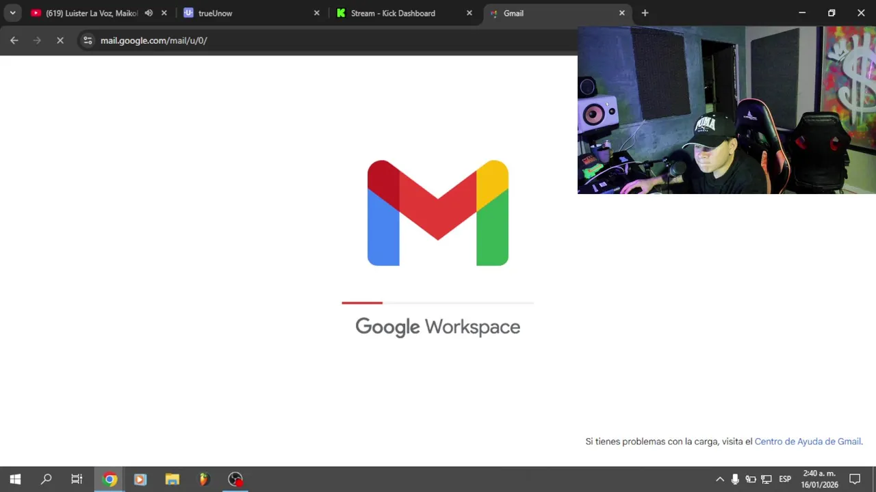Open Google Chrome from the taskbar
The height and width of the screenshot is (492, 876).
pos(109,479)
